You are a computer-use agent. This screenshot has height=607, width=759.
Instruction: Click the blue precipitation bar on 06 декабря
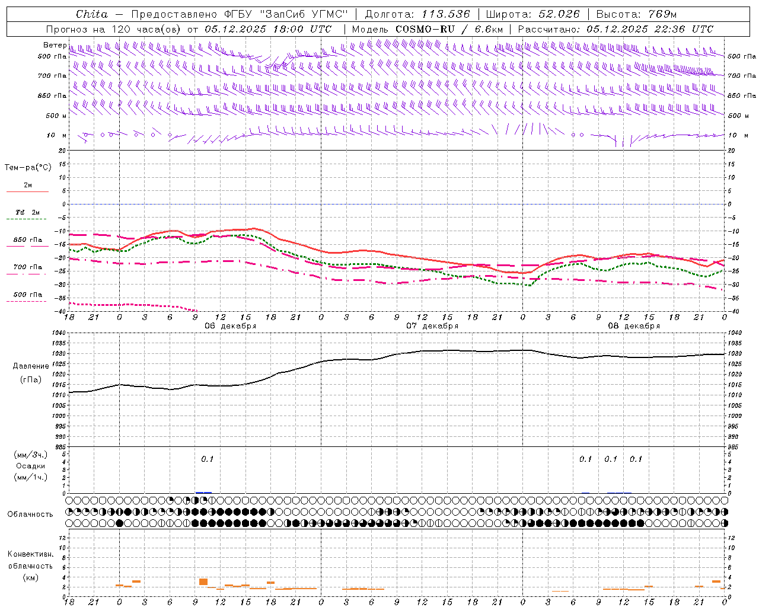[203, 492]
